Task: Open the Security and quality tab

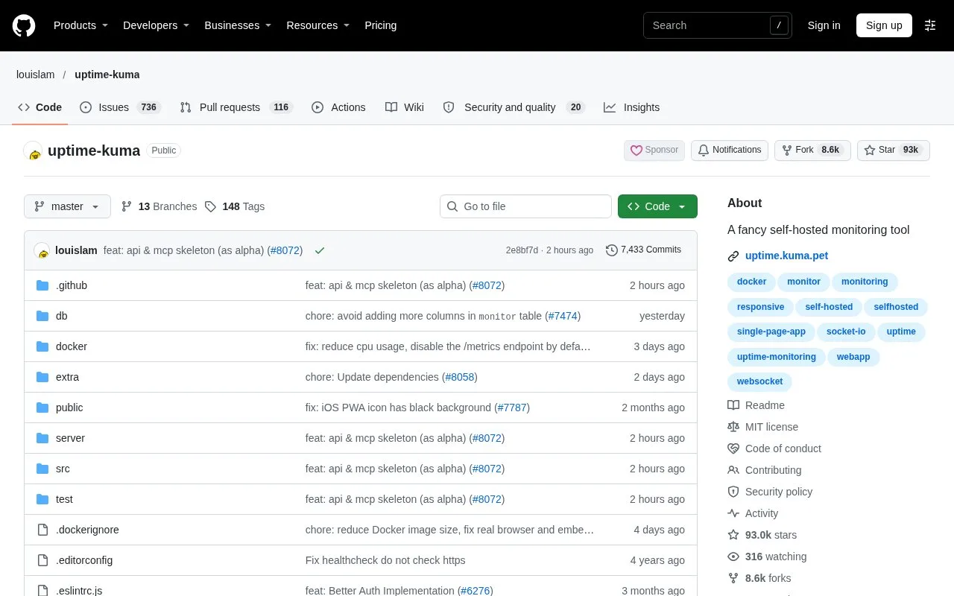Action: tap(514, 107)
